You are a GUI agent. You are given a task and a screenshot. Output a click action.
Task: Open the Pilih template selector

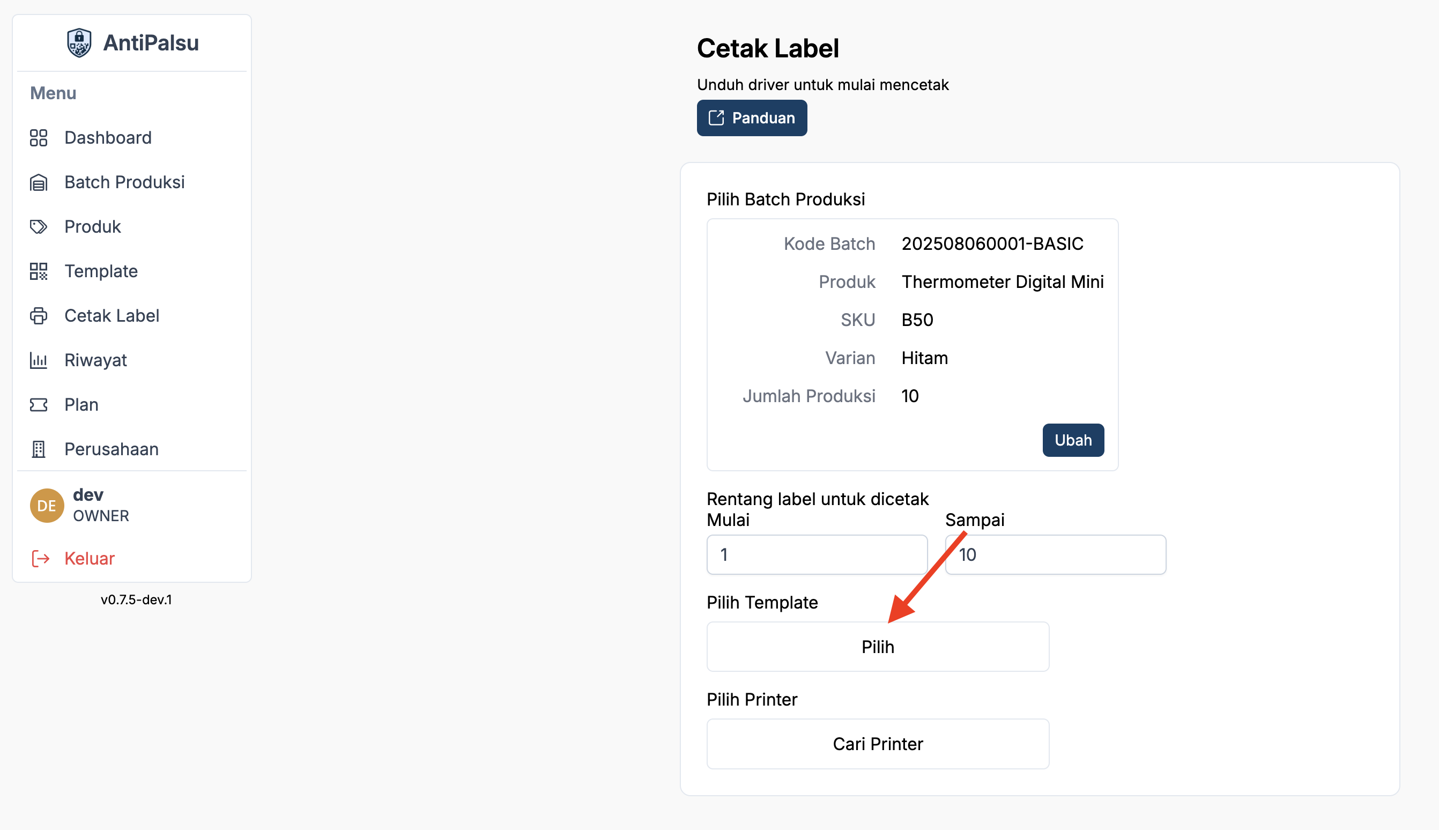coord(877,647)
